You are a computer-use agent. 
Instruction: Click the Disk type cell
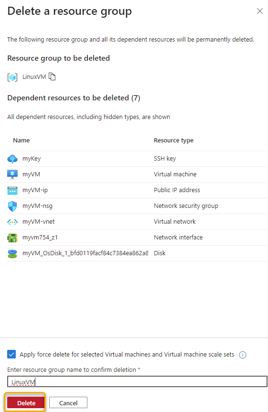(160, 253)
